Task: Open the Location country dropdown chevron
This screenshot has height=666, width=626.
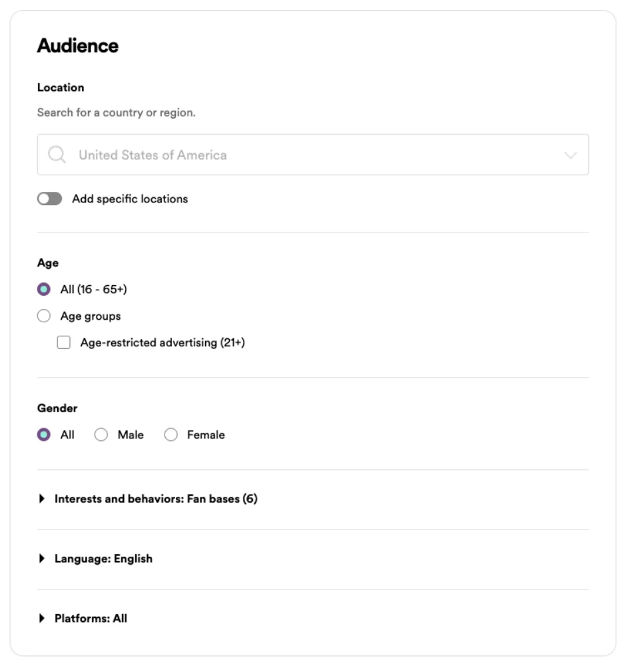Action: pyautogui.click(x=570, y=155)
